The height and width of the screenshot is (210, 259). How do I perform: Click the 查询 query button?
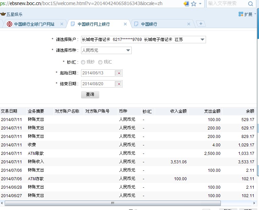tap(90, 94)
